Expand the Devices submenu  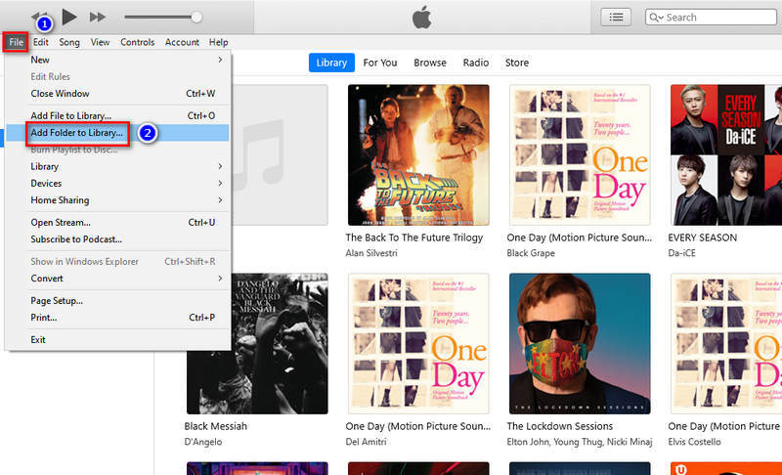point(117,184)
